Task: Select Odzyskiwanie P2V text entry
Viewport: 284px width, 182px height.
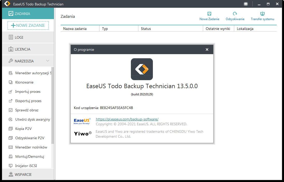Action: tap(30, 138)
